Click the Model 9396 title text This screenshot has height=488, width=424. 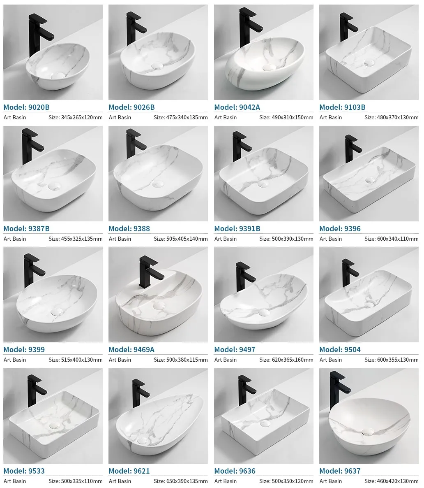point(340,228)
